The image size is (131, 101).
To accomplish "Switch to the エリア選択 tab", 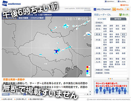I will point(102,19).
